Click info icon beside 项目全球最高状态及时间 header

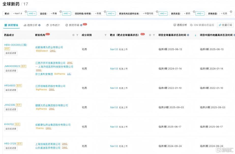click(188, 35)
